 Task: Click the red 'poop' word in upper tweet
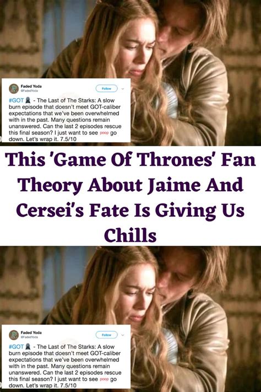[104, 133]
